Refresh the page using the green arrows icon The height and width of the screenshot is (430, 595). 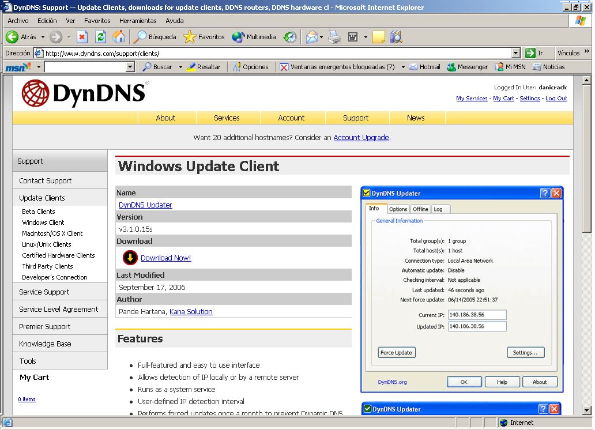(x=100, y=37)
